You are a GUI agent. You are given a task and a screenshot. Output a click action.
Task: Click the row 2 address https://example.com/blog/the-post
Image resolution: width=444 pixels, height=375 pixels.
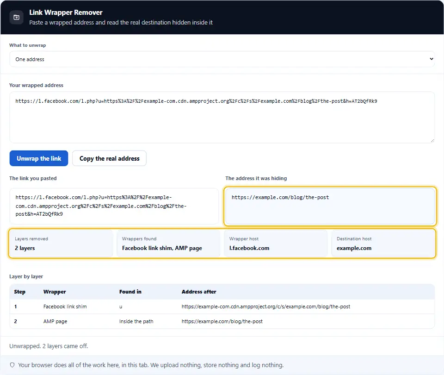tap(222, 321)
